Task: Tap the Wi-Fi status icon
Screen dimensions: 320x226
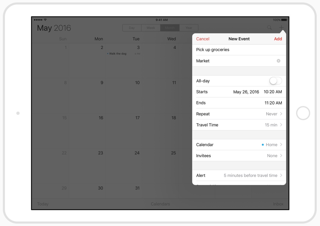Action: pos(45,20)
